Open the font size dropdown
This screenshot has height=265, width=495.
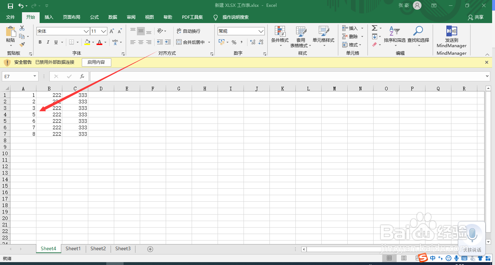pyautogui.click(x=104, y=31)
